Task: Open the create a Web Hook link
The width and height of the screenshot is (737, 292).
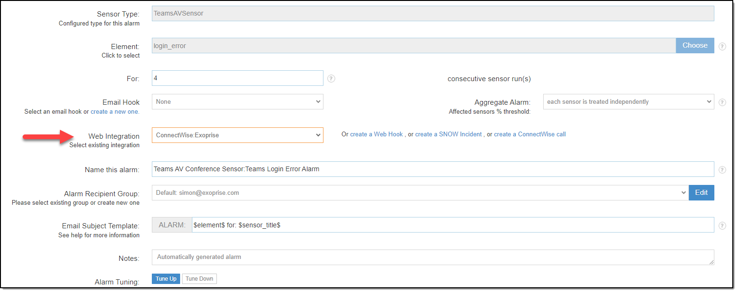Action: coord(376,134)
